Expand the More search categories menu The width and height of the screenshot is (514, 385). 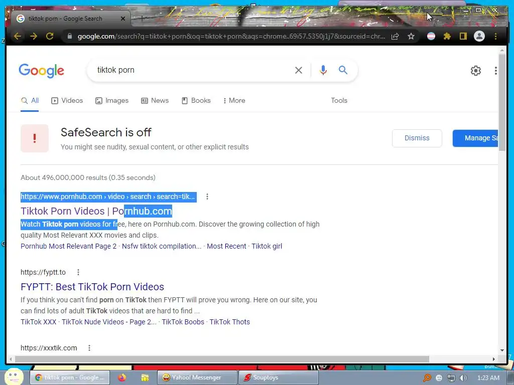point(234,100)
